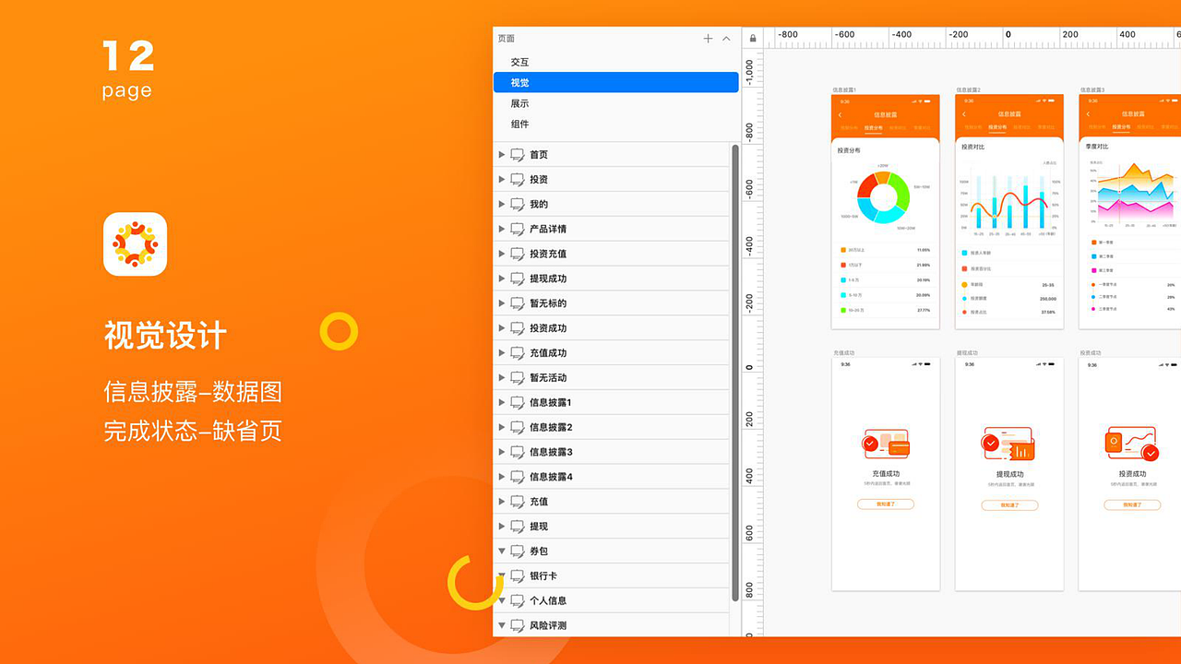This screenshot has width=1181, height=664.
Task: Select the highlighted 视觉 page
Action: point(616,82)
